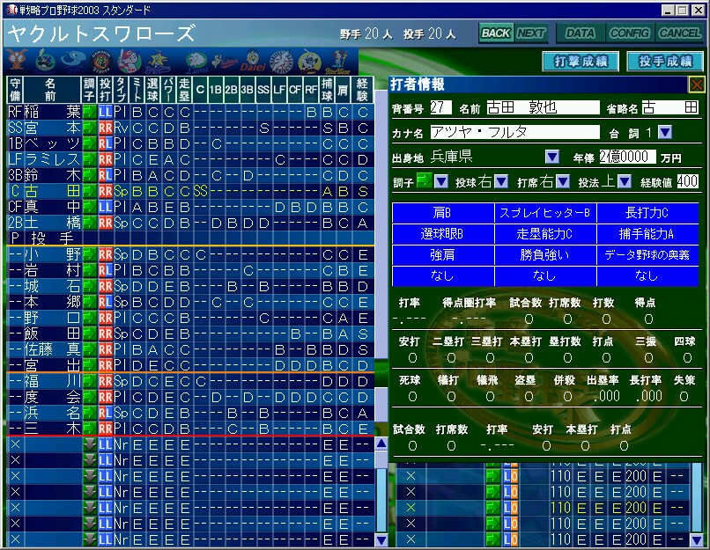Click the gray down-arrow icon in first empty row
This screenshot has height=550, width=710.
click(88, 445)
